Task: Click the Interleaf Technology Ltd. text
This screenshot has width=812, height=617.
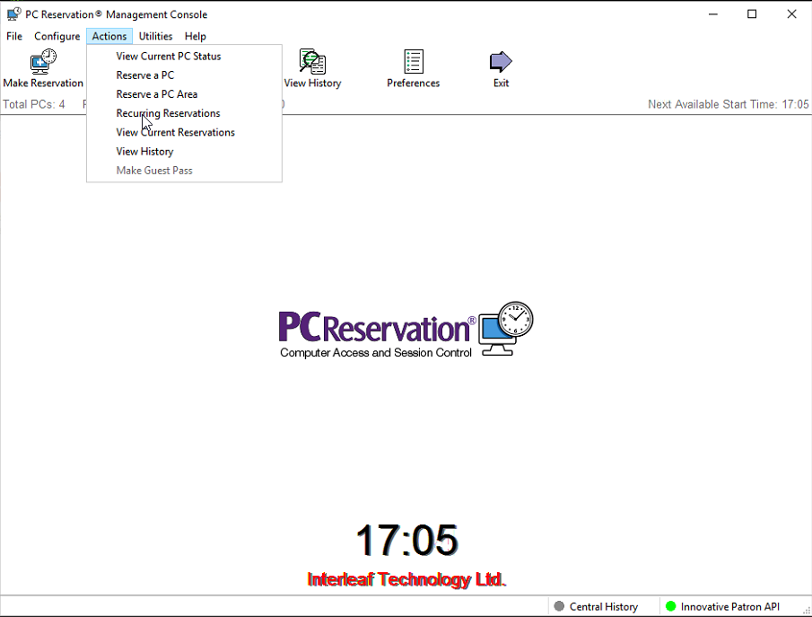Action: [406, 579]
